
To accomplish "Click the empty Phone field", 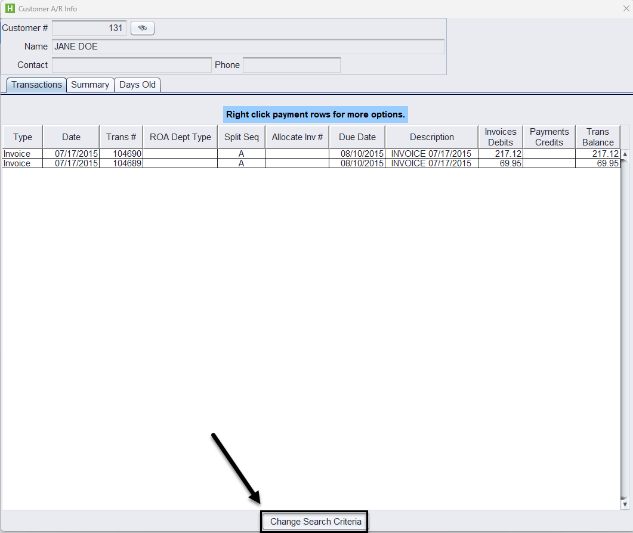I will 291,65.
